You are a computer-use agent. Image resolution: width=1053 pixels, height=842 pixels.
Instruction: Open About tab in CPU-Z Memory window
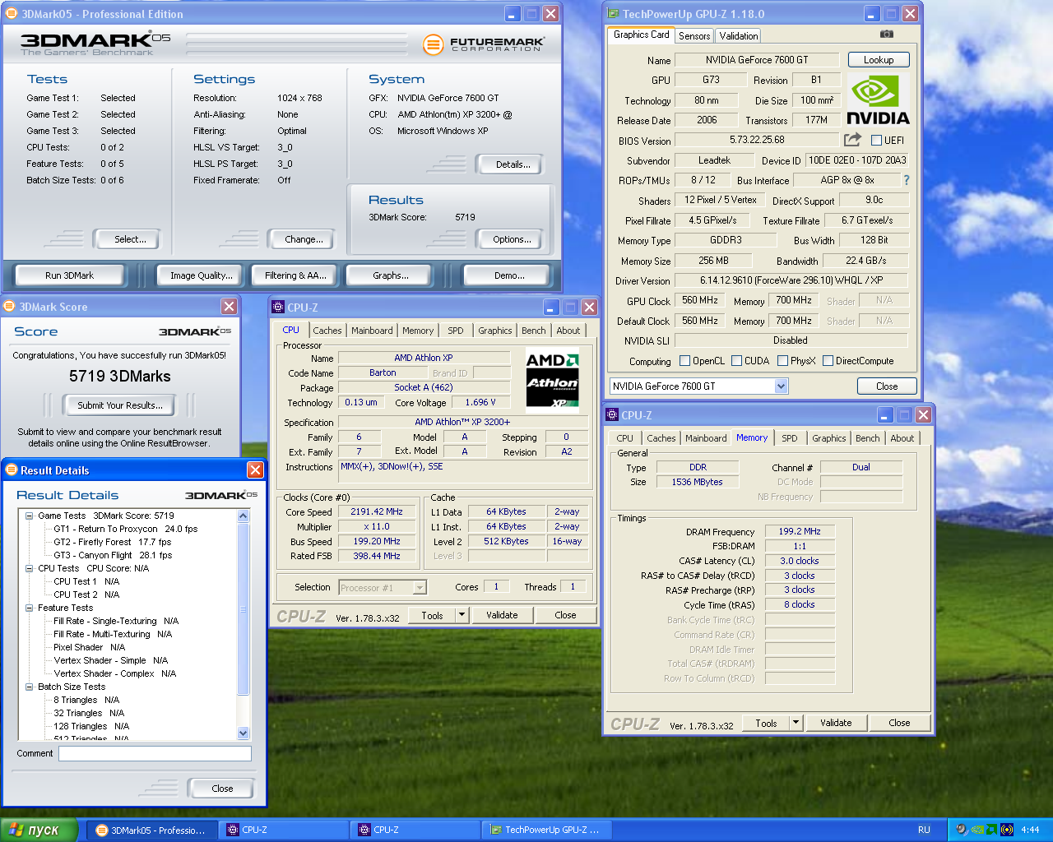click(x=902, y=438)
